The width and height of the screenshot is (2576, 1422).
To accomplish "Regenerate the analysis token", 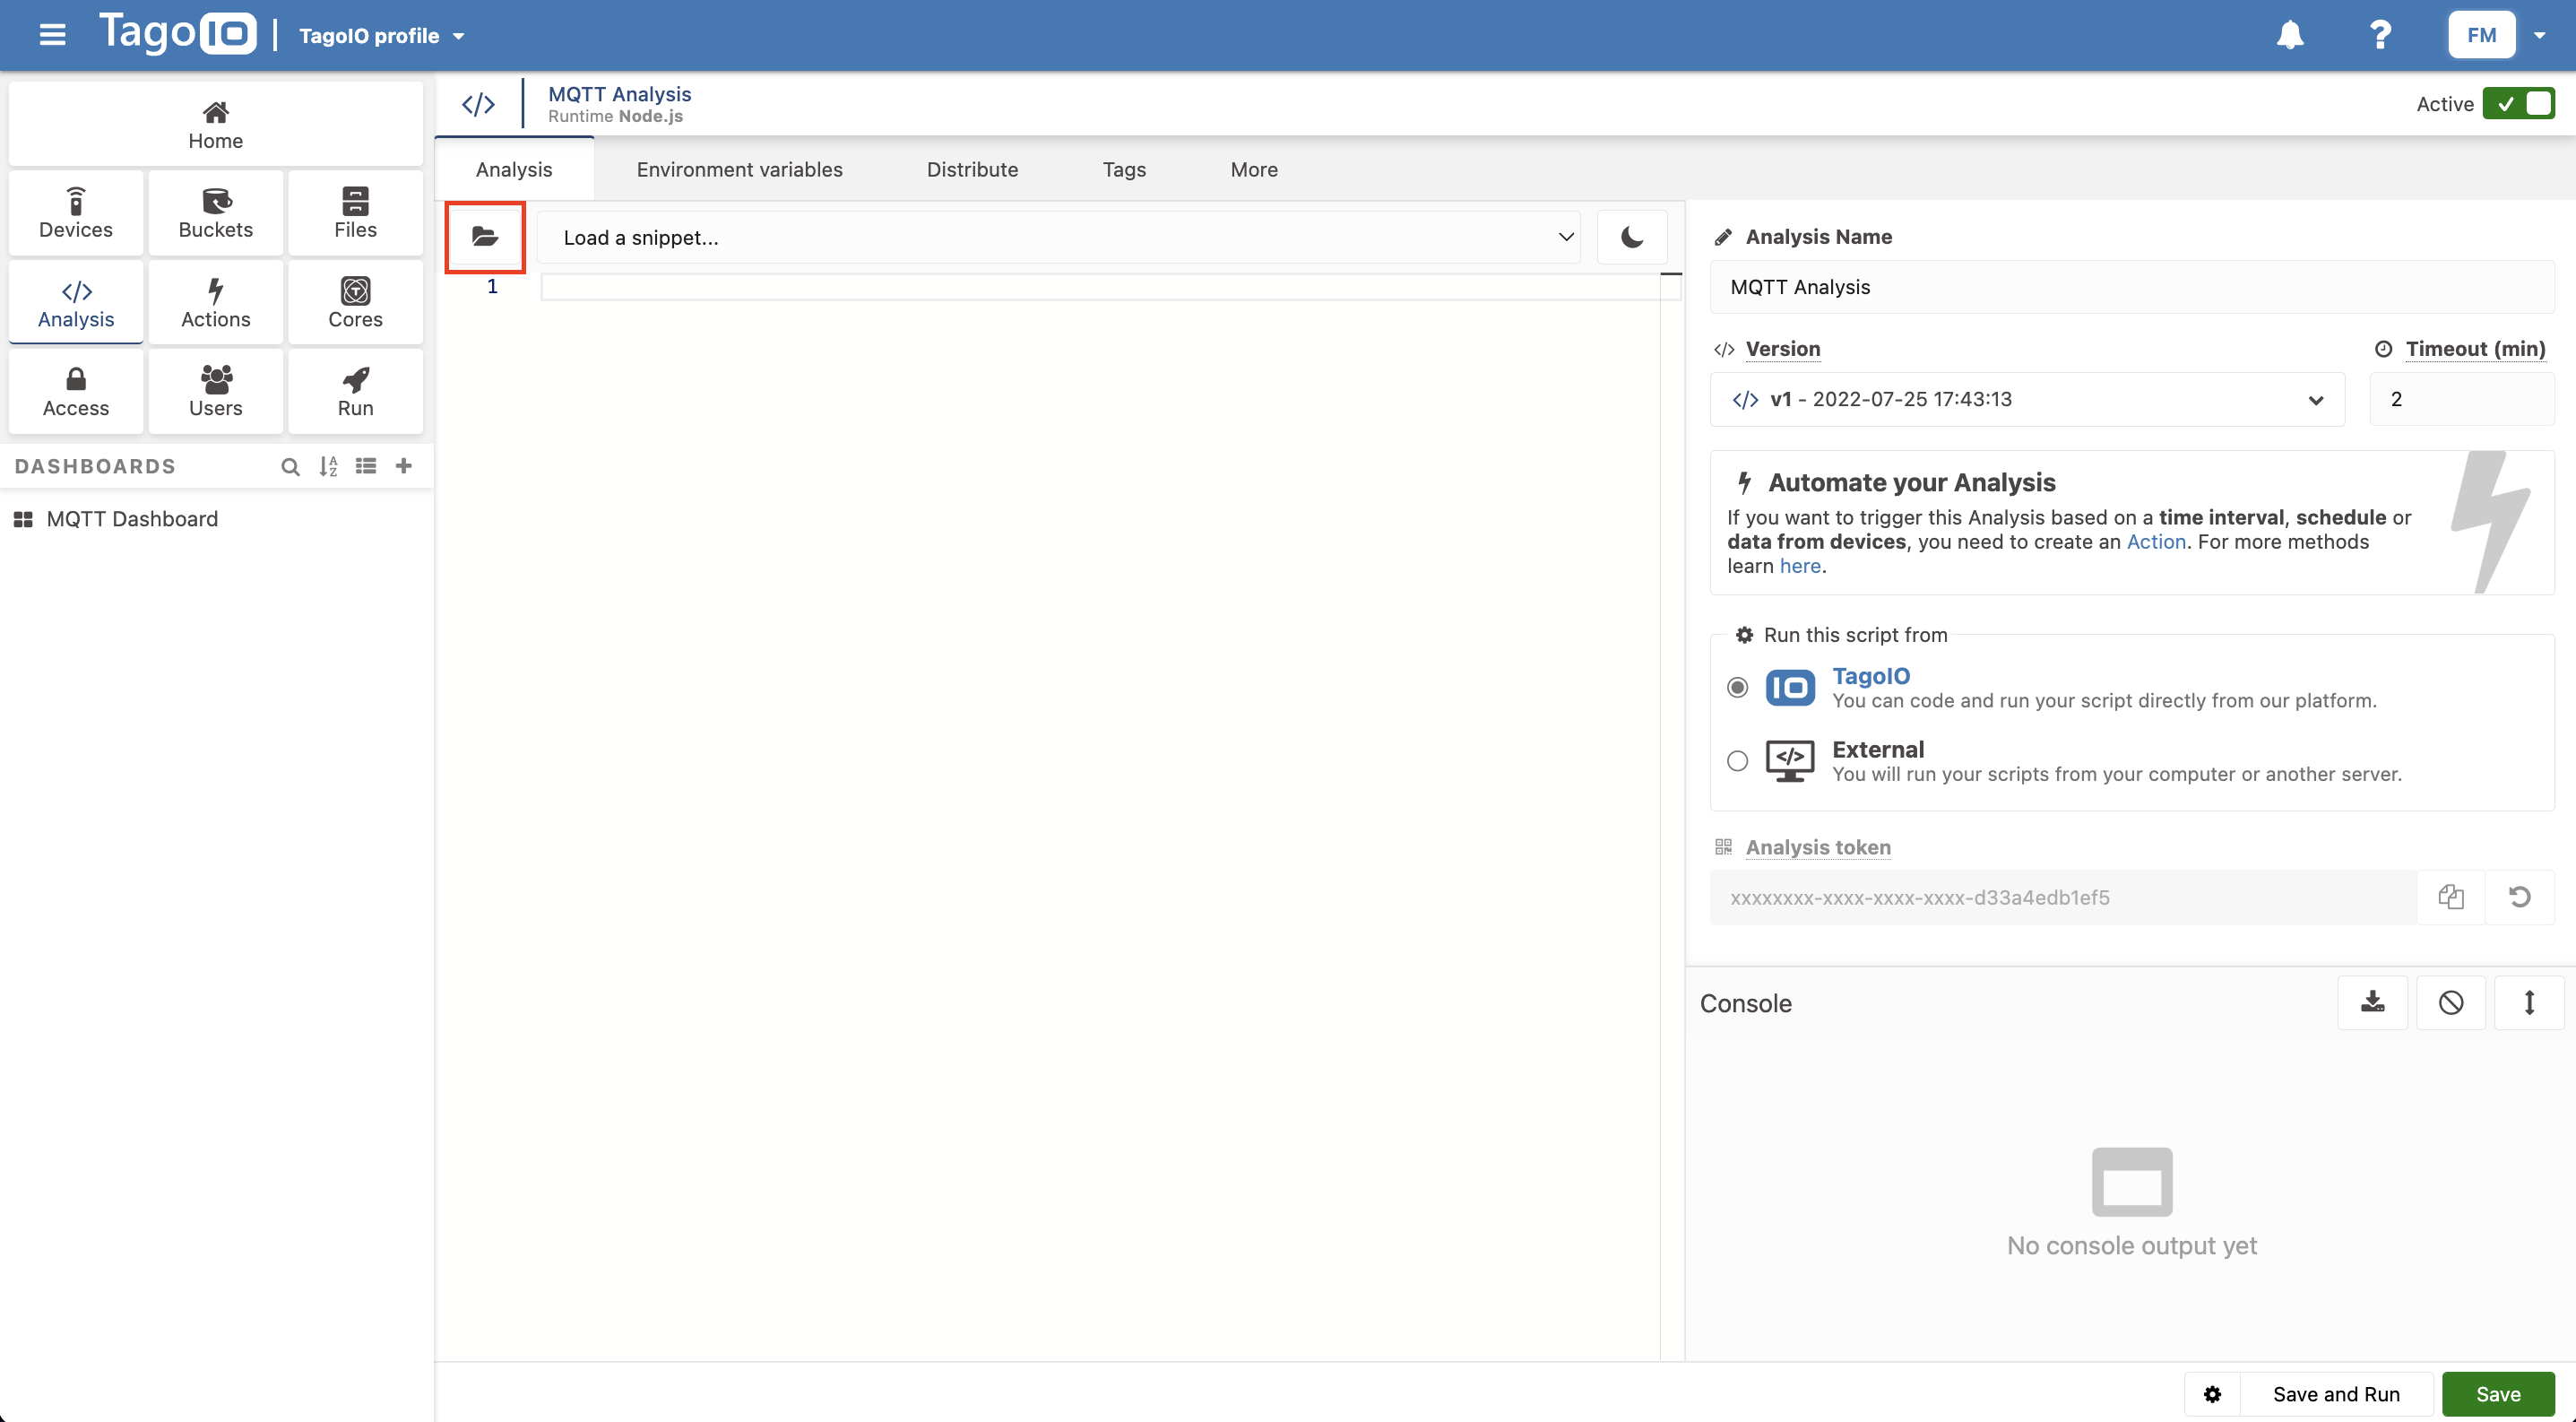I will (x=2520, y=897).
